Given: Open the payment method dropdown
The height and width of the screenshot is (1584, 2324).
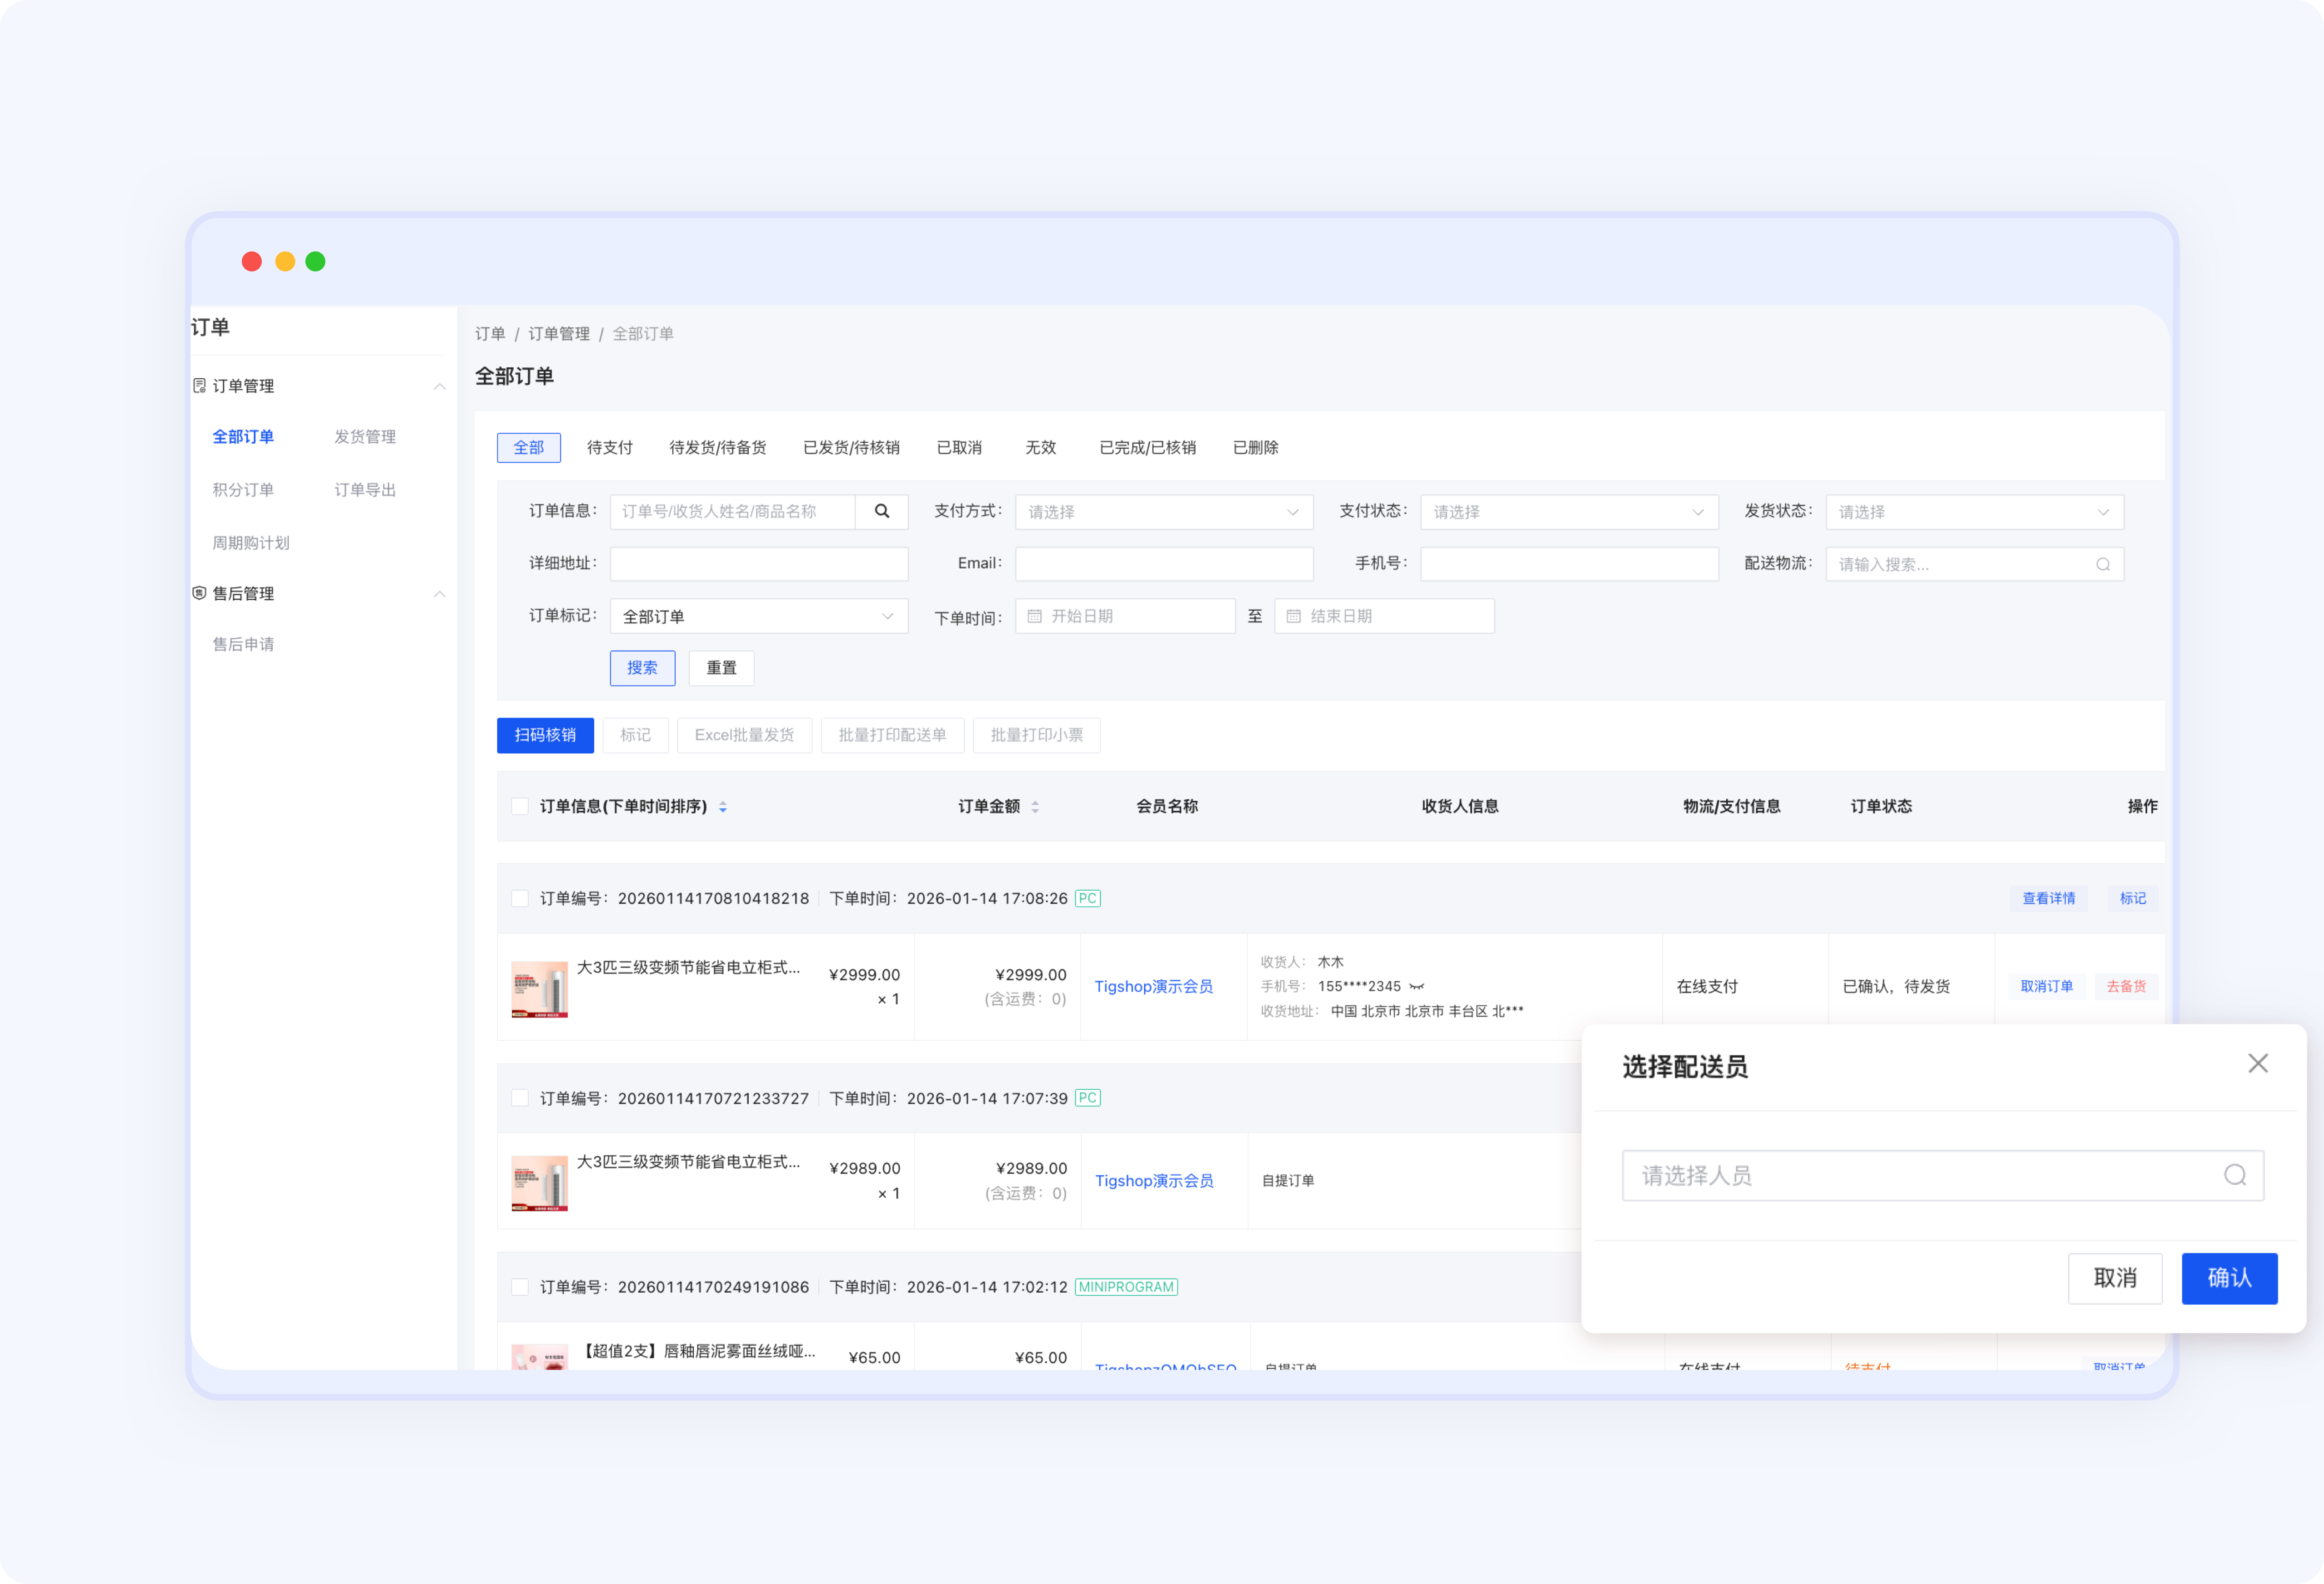Looking at the screenshot, I should click(x=1163, y=512).
